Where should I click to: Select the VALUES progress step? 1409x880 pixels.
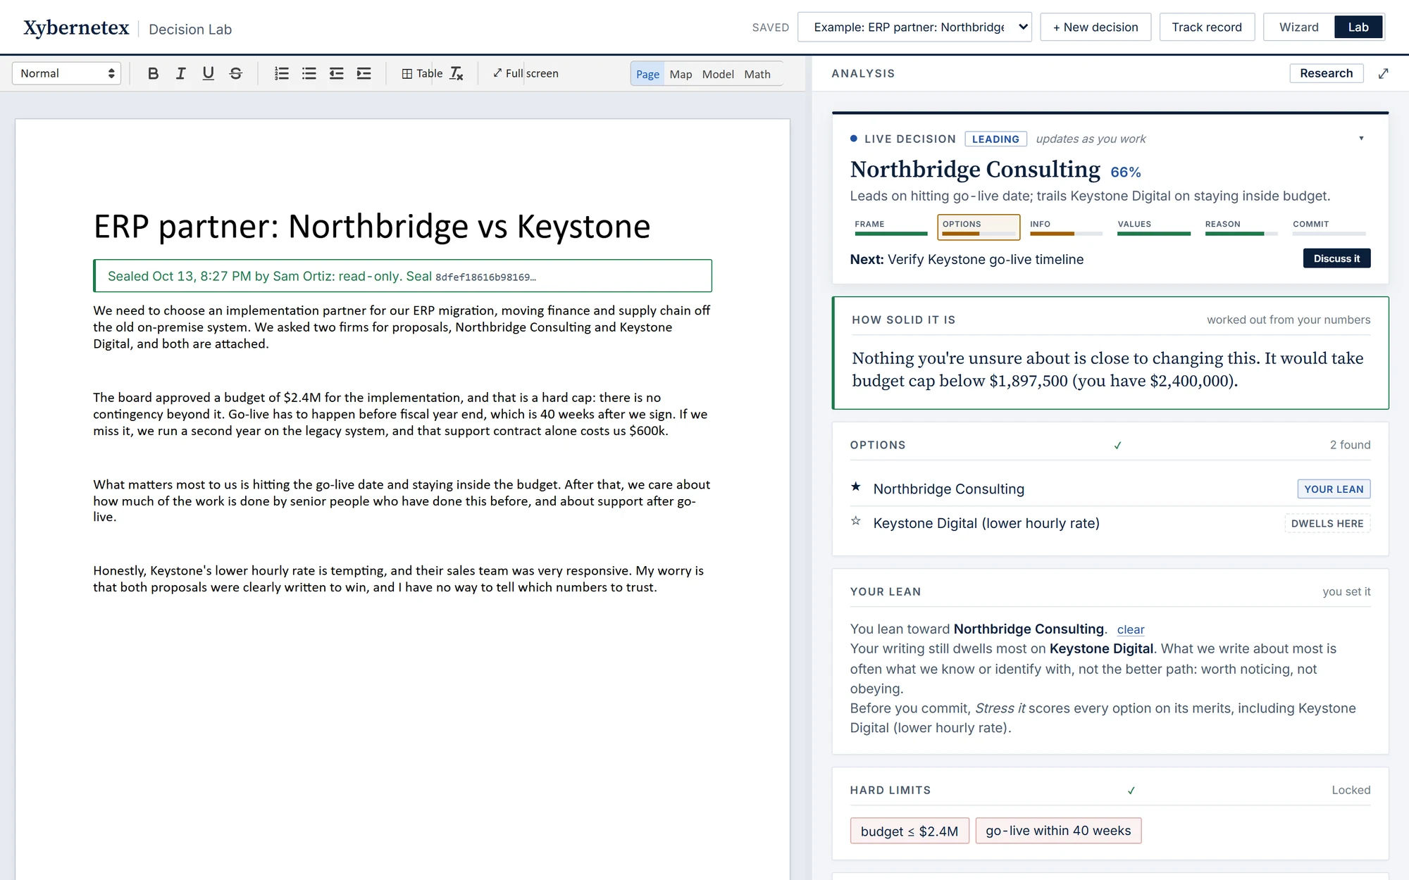coord(1153,227)
